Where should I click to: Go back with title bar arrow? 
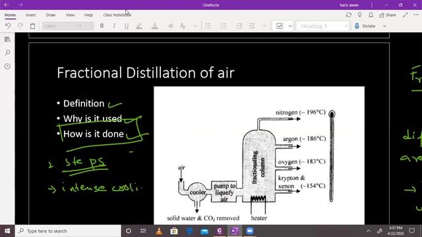7,5
